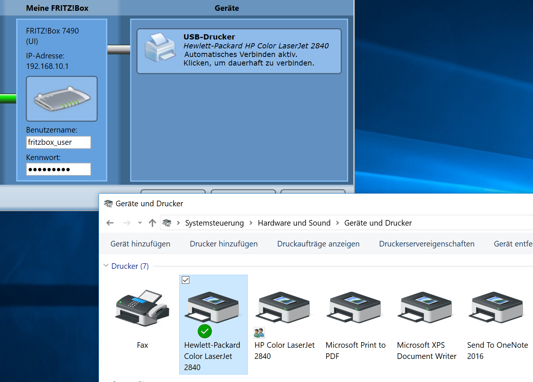
Task: Click the default printer green checkmark badge
Action: pos(205,331)
